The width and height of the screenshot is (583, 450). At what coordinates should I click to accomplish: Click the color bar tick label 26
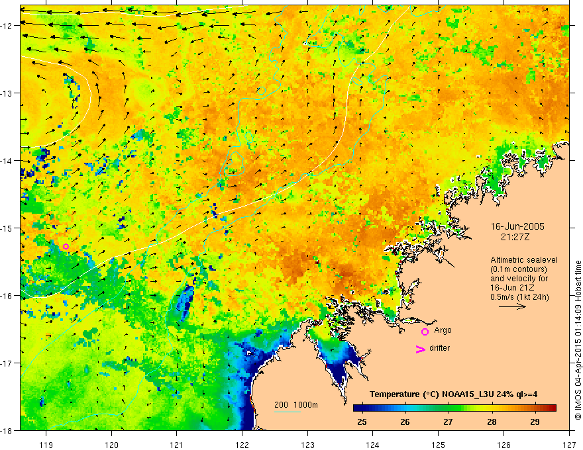pos(405,422)
